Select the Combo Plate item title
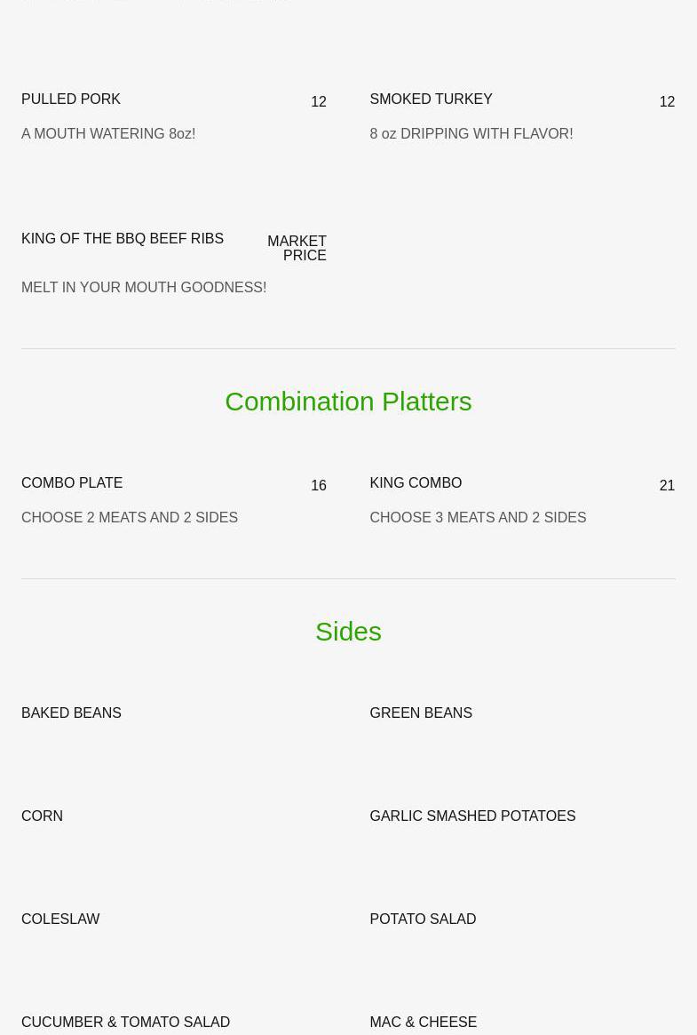The width and height of the screenshot is (697, 1035). [72, 483]
